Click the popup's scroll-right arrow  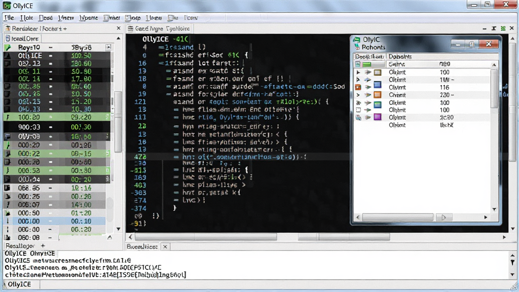(x=486, y=217)
